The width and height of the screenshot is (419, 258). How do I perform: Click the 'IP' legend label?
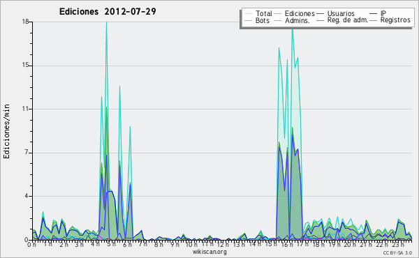click(383, 13)
